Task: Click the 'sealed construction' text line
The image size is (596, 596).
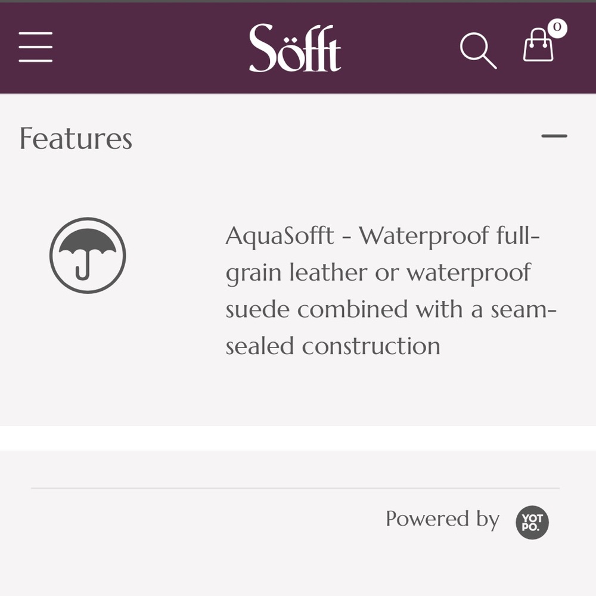Action: (333, 346)
